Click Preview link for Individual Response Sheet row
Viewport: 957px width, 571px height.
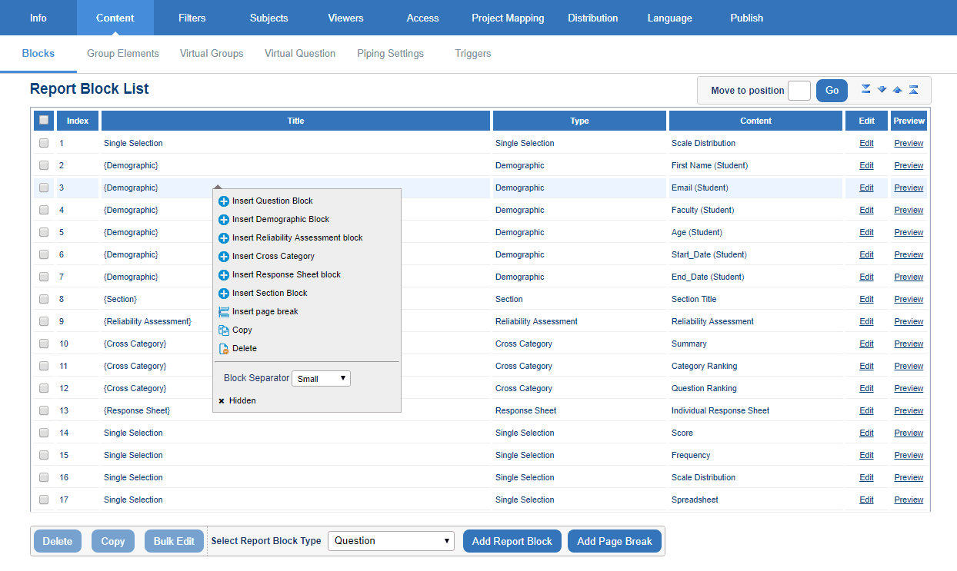tap(909, 410)
